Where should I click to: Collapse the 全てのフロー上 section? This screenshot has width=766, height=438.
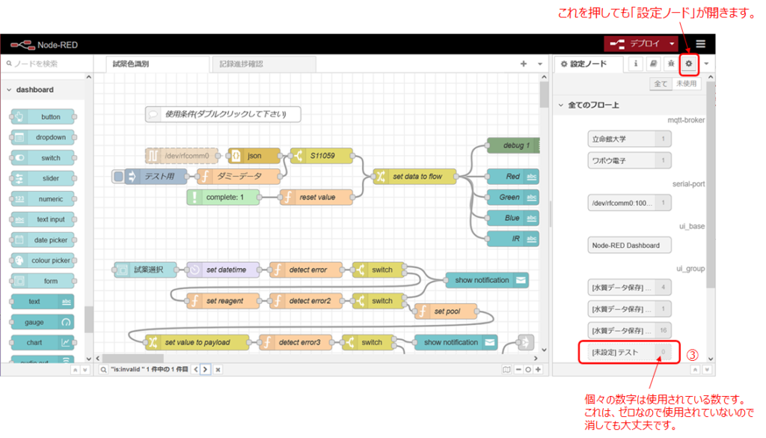[x=561, y=105]
